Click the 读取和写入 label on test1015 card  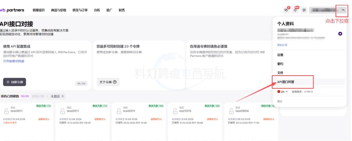(x=213, y=119)
